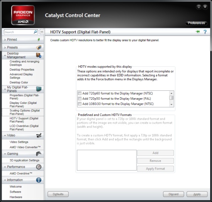Click the My Digital Flat-Panels monitor icon
Screen dimensions: 212x202
coord(39,89)
